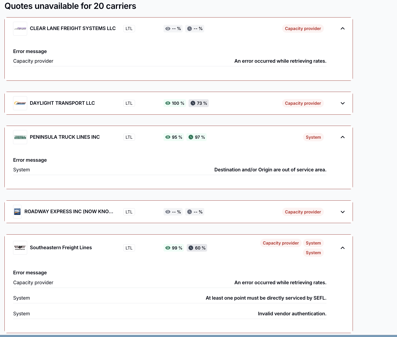The width and height of the screenshot is (397, 337).
Task: Click the 60 % on-time badge for Southeastern
Action: point(197,248)
